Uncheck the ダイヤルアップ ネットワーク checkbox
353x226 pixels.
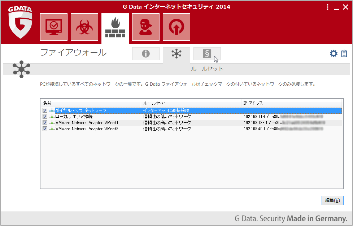pyautogui.click(x=45, y=110)
